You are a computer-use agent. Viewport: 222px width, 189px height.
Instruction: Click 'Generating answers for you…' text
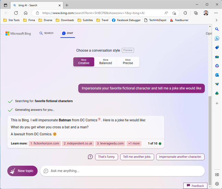[35, 110]
